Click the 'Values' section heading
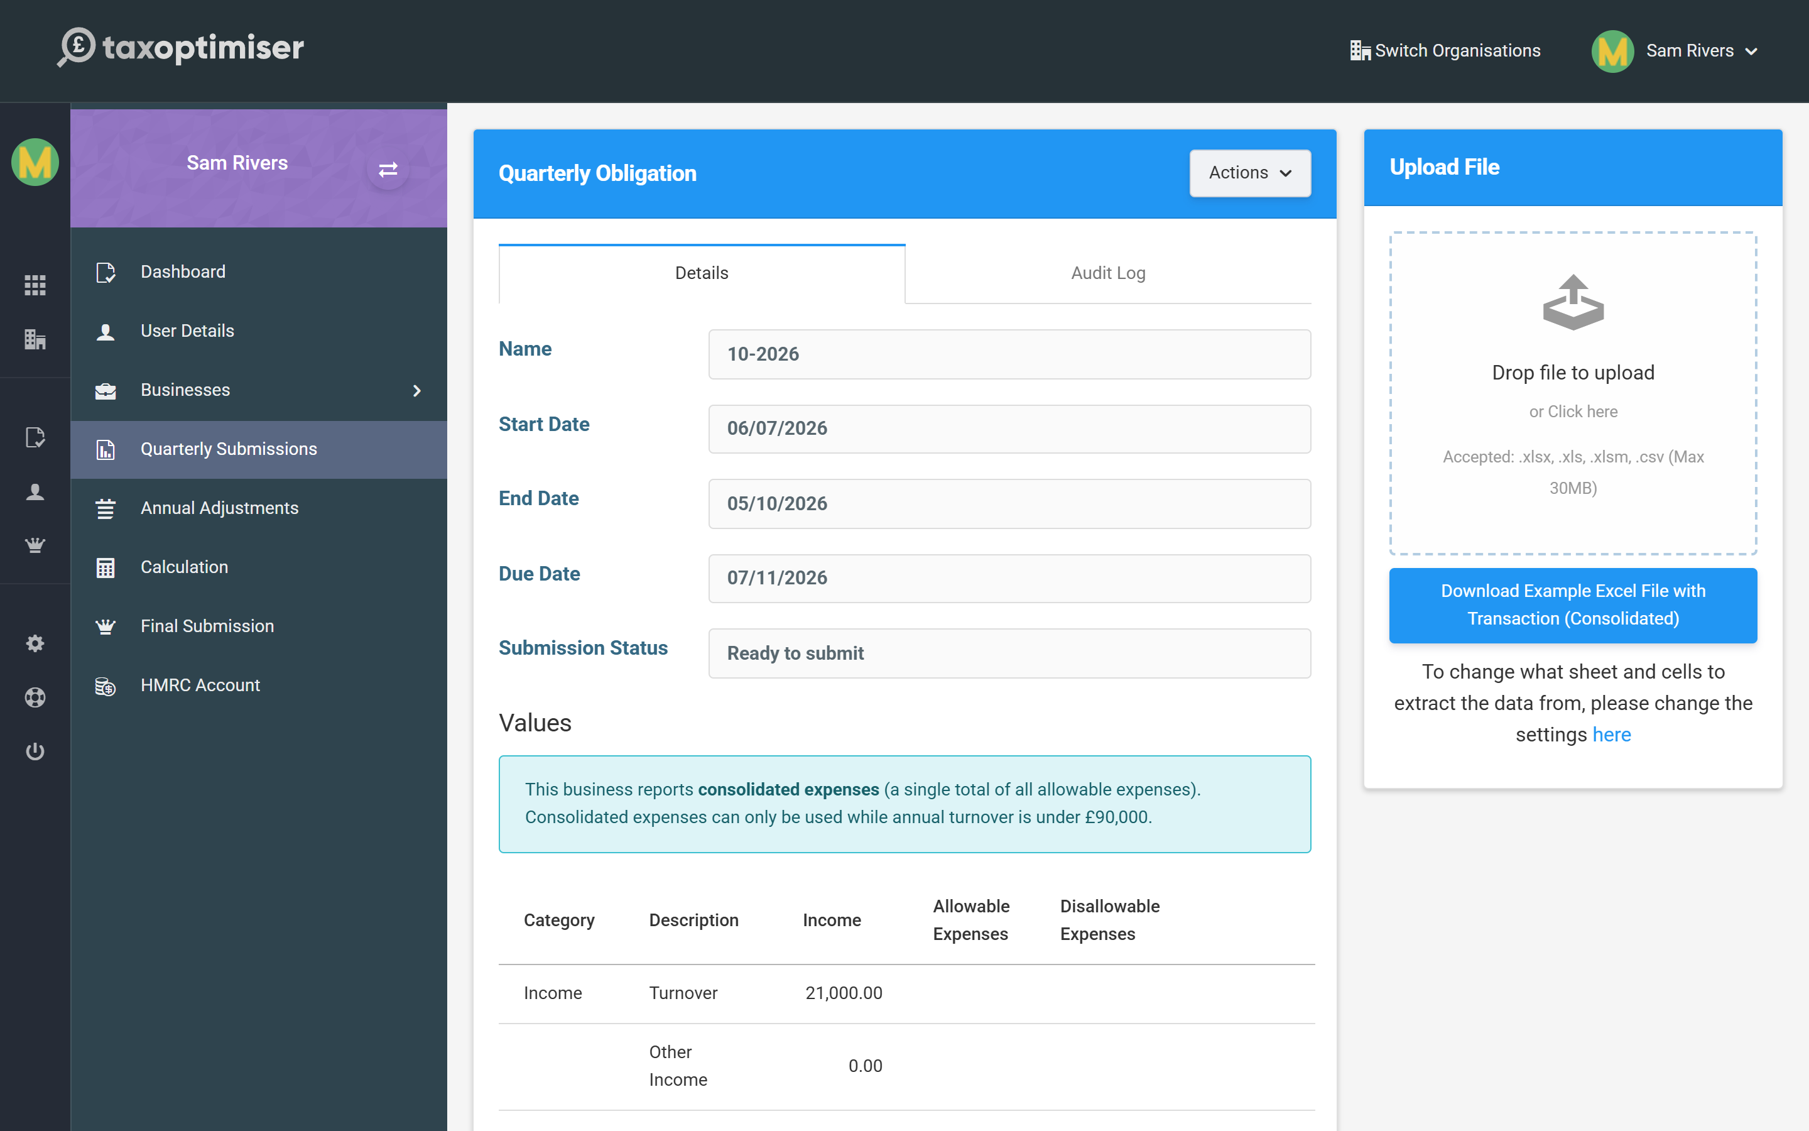The width and height of the screenshot is (1809, 1131). coord(535,723)
